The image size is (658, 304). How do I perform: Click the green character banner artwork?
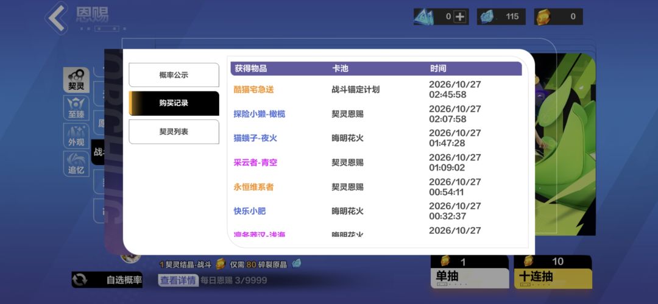[x=565, y=144]
